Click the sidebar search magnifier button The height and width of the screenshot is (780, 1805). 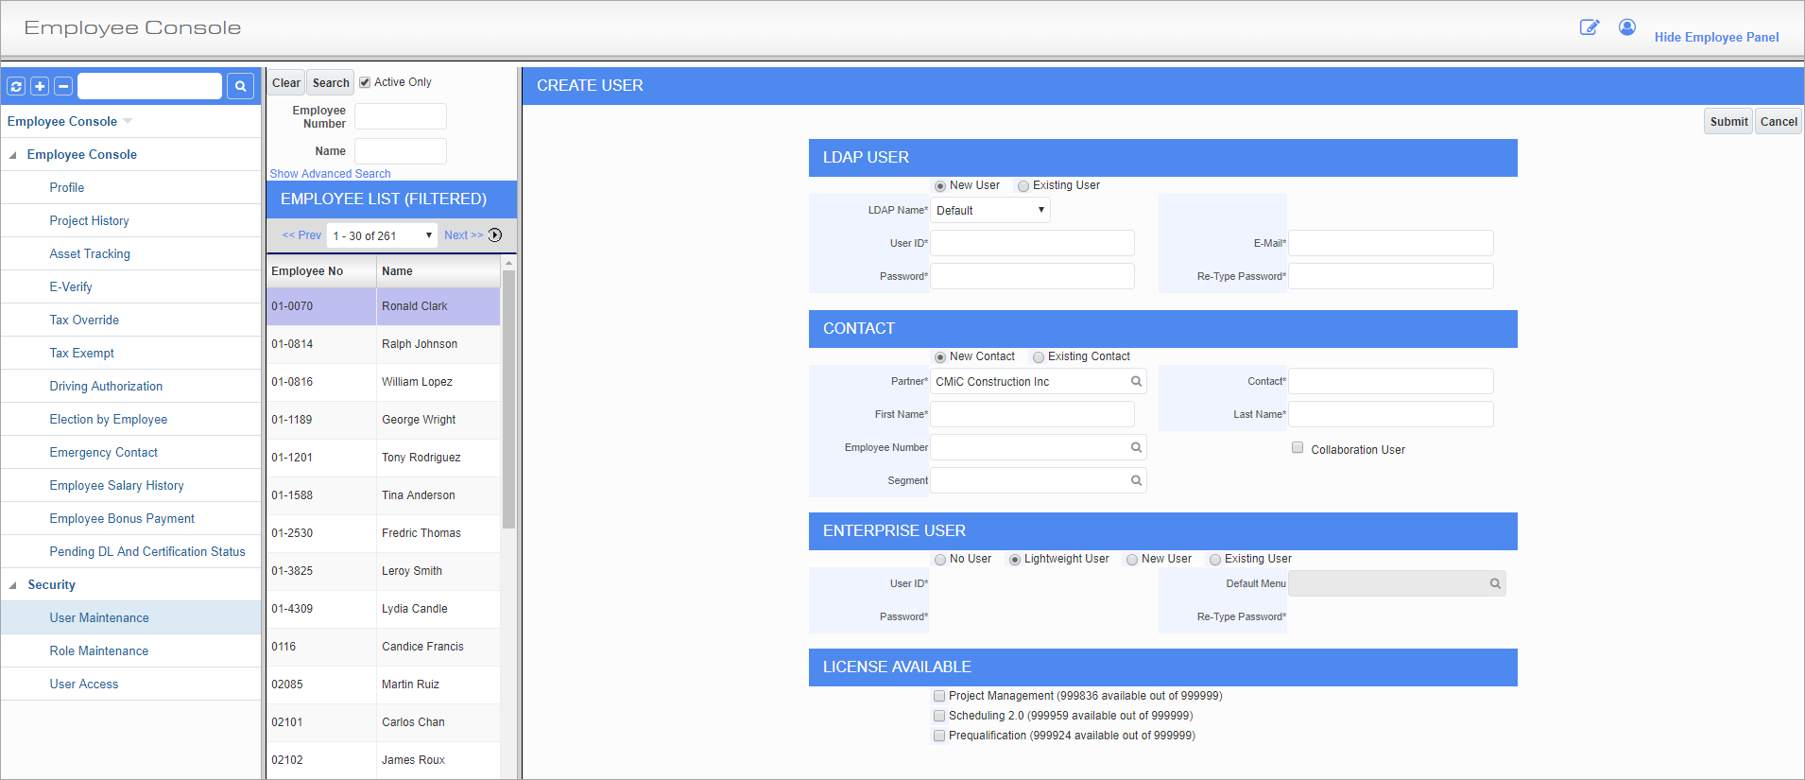point(241,86)
